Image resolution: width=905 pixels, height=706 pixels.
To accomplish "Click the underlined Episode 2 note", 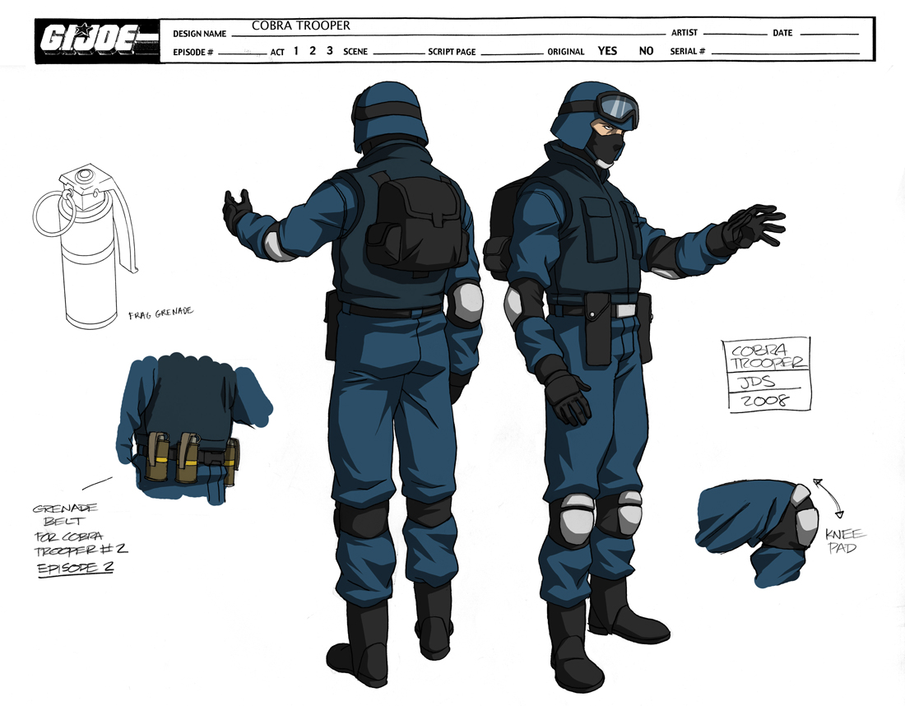I will (x=72, y=568).
